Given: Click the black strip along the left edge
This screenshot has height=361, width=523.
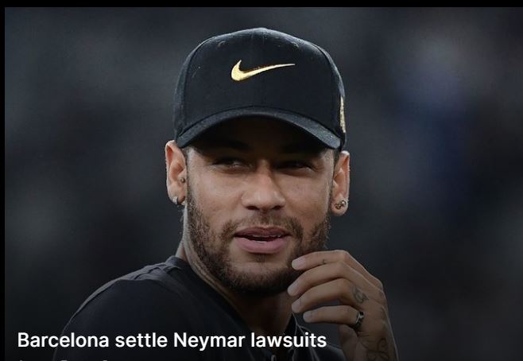Looking at the screenshot, I should tap(2, 184).
